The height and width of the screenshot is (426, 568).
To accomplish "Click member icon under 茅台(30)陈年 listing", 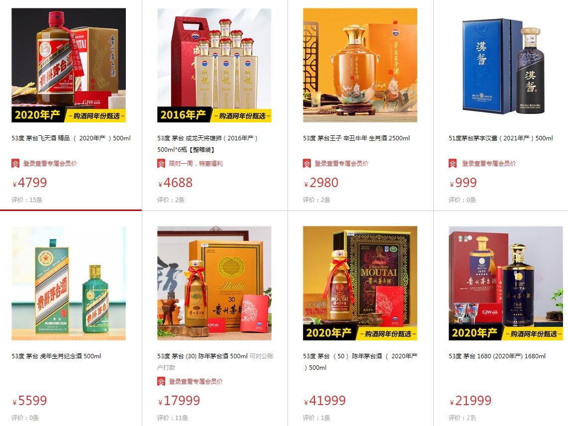I will pyautogui.click(x=161, y=381).
